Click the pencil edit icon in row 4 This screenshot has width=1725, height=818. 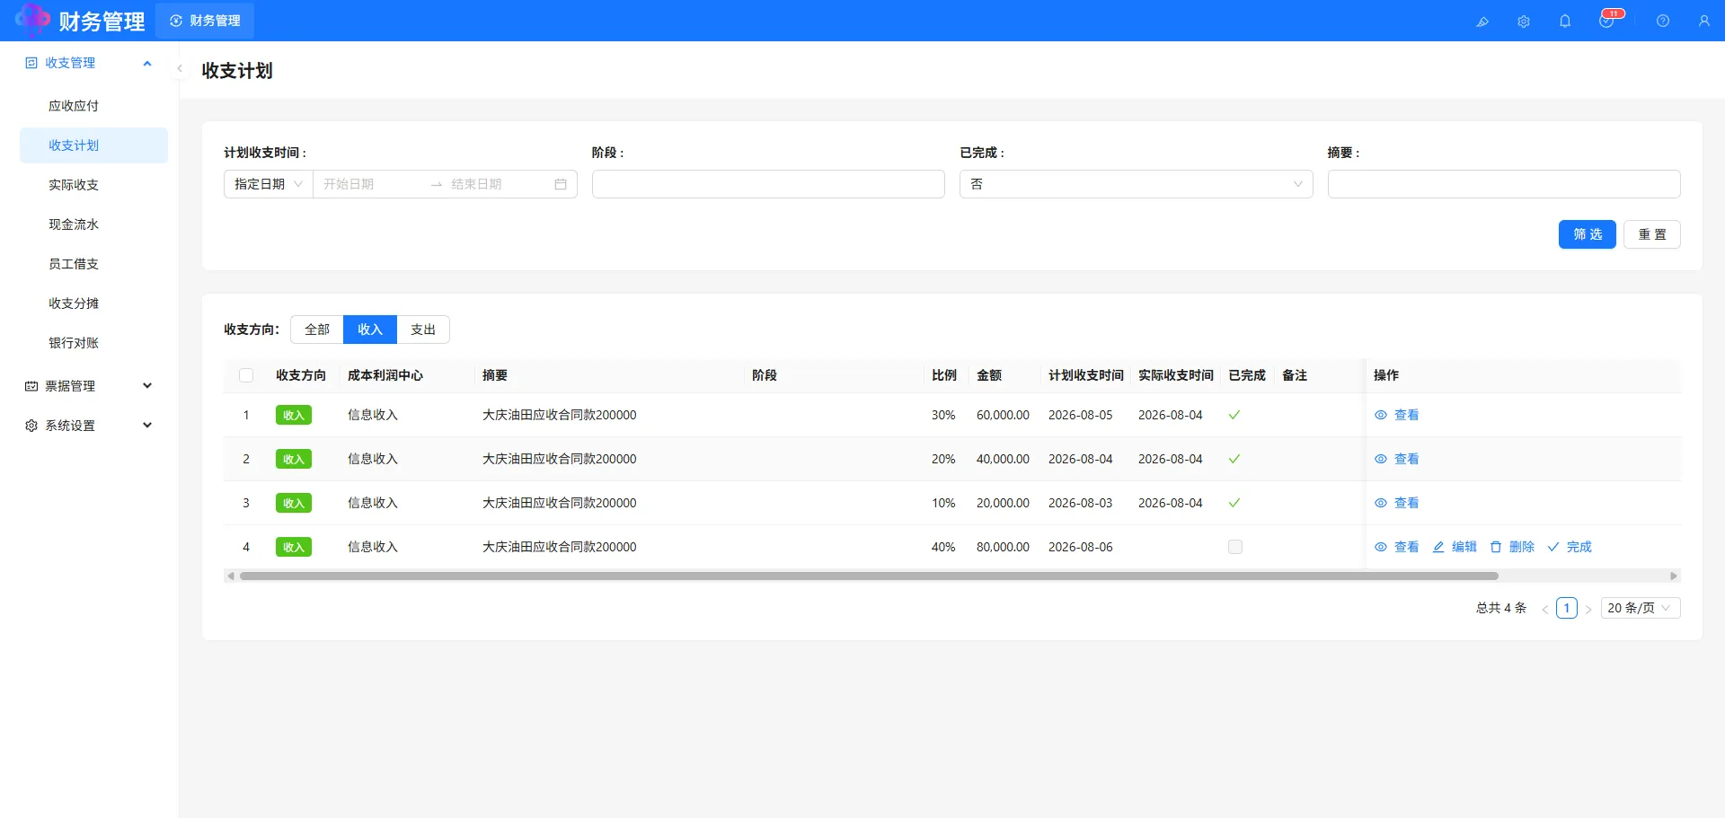[x=1438, y=547]
